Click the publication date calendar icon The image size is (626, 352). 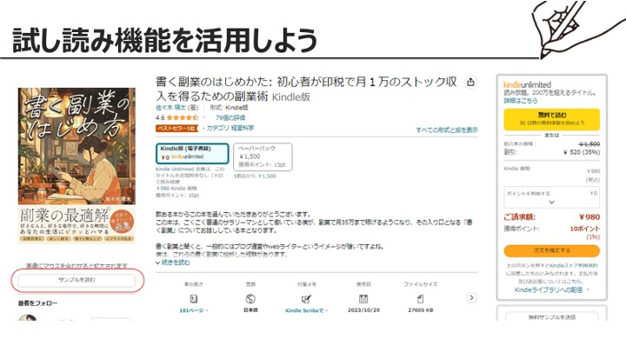pos(363,298)
